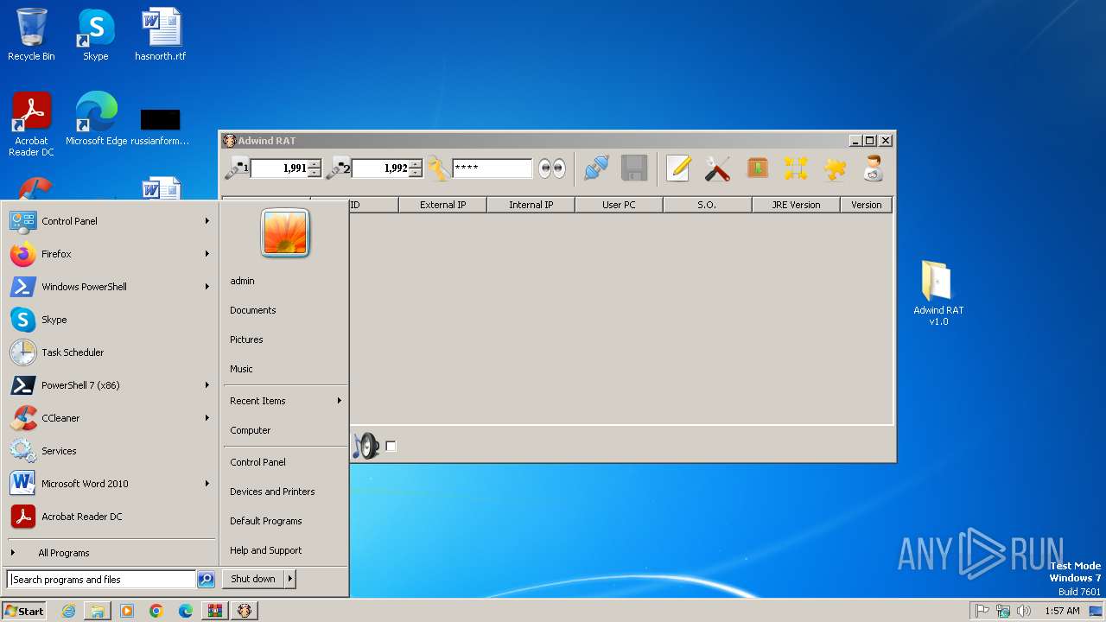This screenshot has width=1106, height=622.
Task: Click the Shut down button
Action: click(x=253, y=579)
